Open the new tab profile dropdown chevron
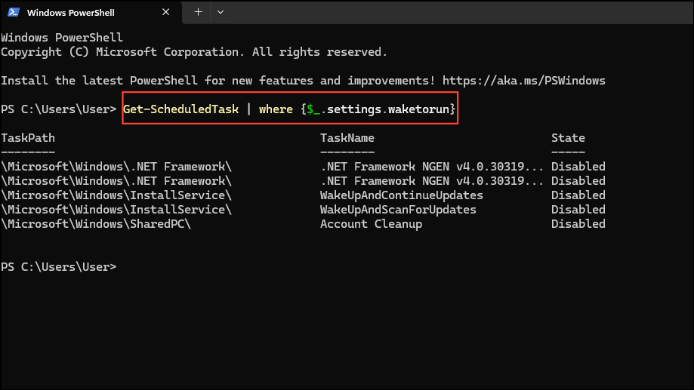The image size is (694, 390). pos(221,12)
